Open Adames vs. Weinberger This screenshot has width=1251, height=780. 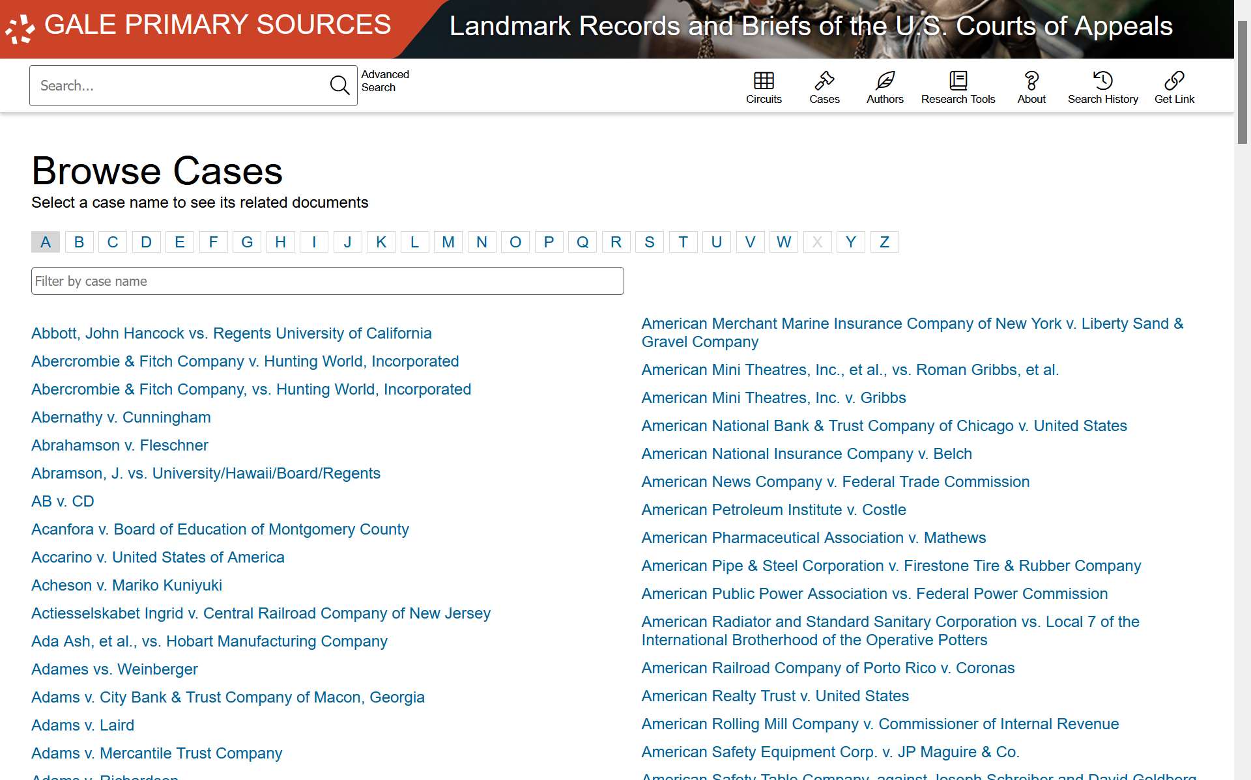tap(115, 669)
